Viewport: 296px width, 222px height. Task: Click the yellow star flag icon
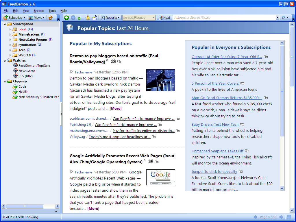[x=88, y=18]
